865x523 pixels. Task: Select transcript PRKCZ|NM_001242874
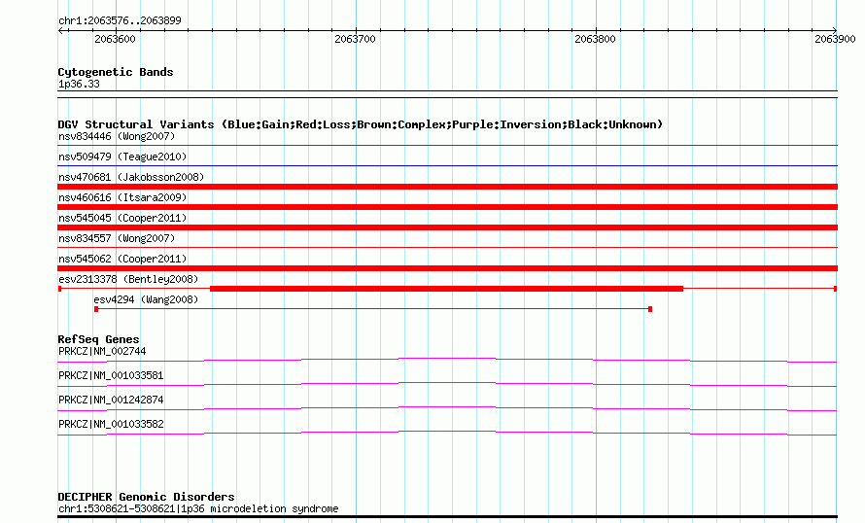111,400
